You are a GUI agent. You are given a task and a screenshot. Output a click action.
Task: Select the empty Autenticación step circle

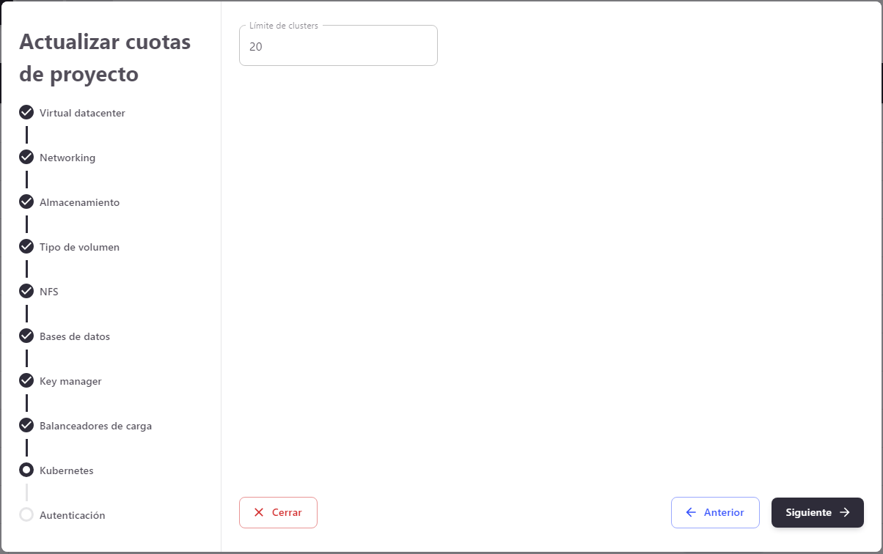pyautogui.click(x=26, y=514)
